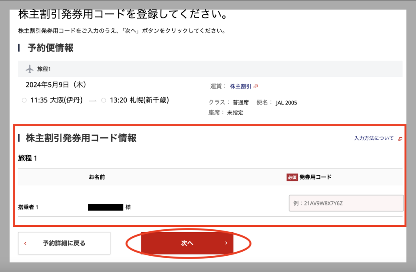Click the left chevron inside 予約詳細に戻る button

click(25, 243)
